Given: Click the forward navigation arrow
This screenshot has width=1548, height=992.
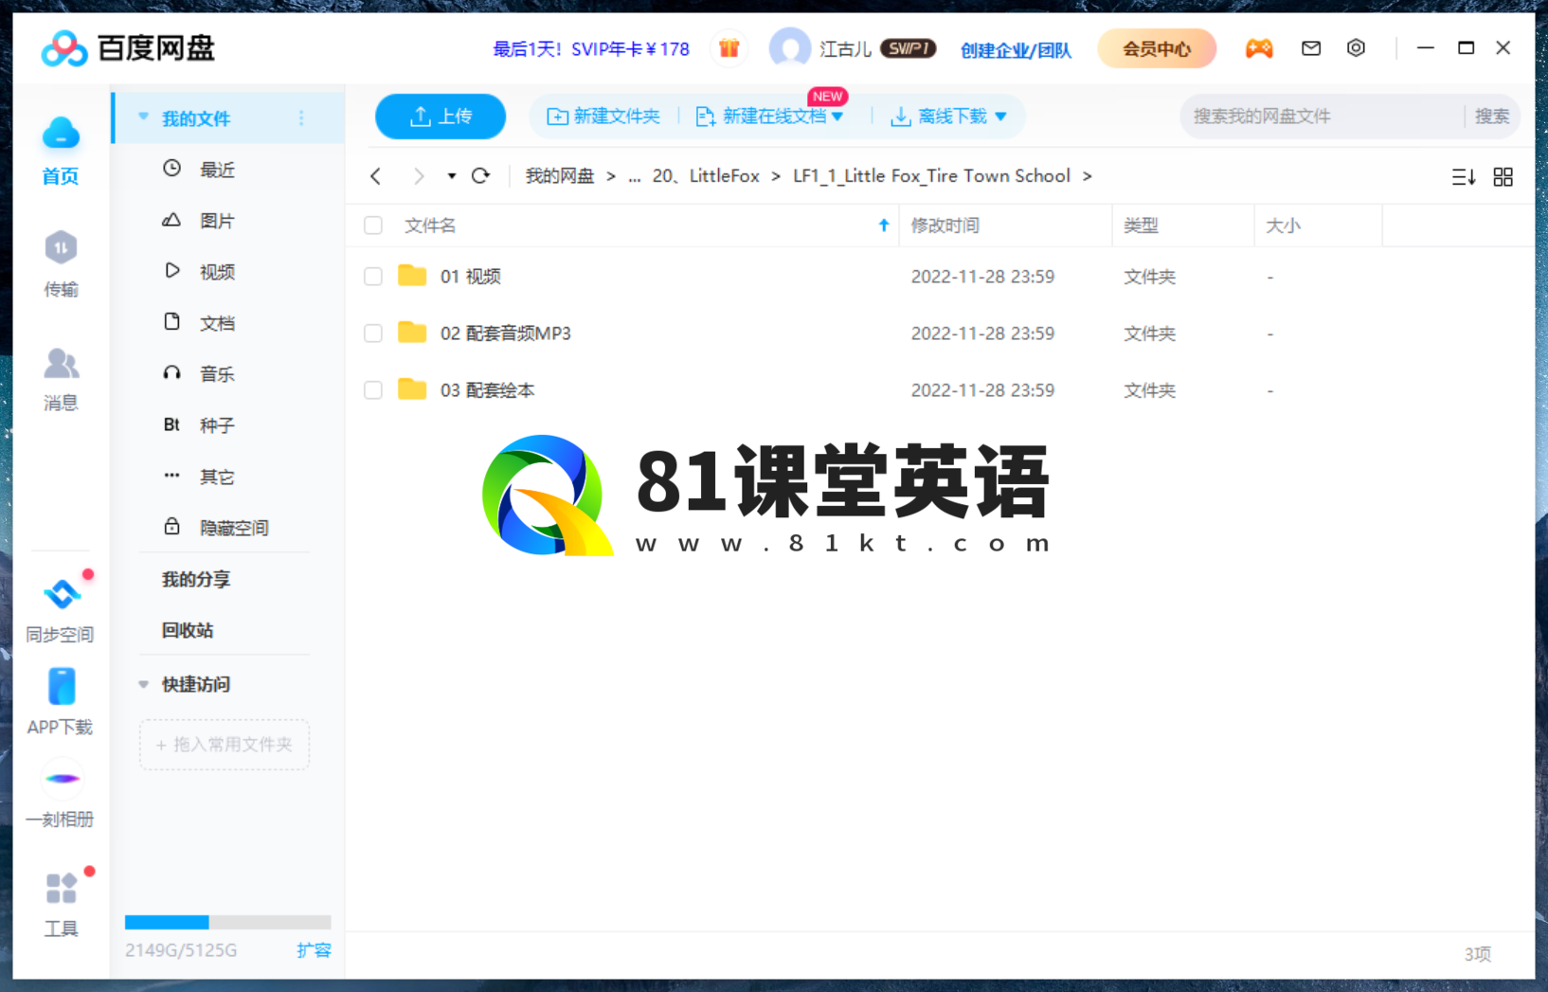Looking at the screenshot, I should pyautogui.click(x=419, y=176).
